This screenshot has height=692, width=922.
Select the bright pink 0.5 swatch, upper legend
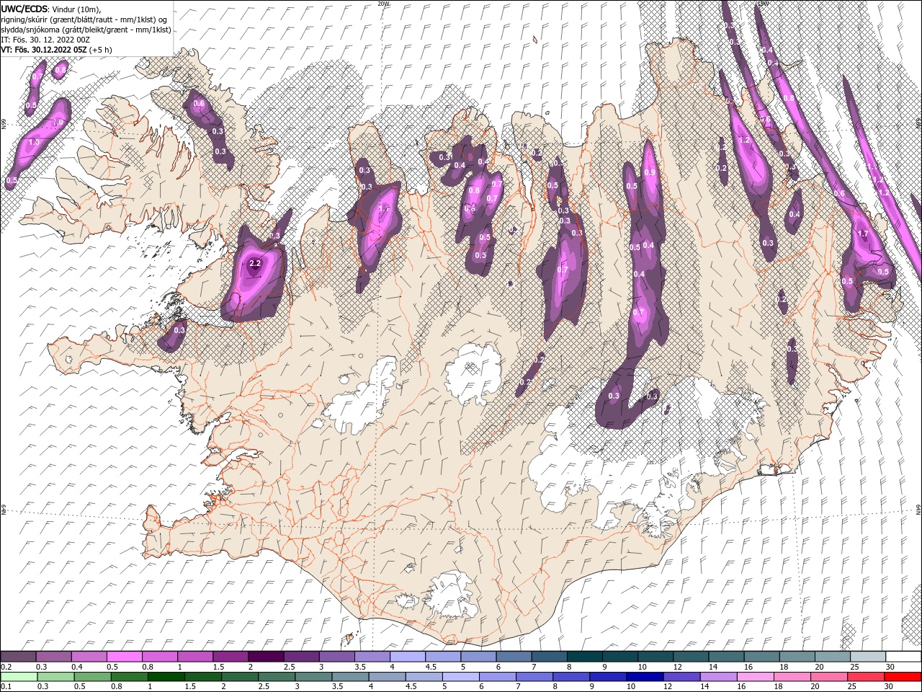(x=124, y=657)
